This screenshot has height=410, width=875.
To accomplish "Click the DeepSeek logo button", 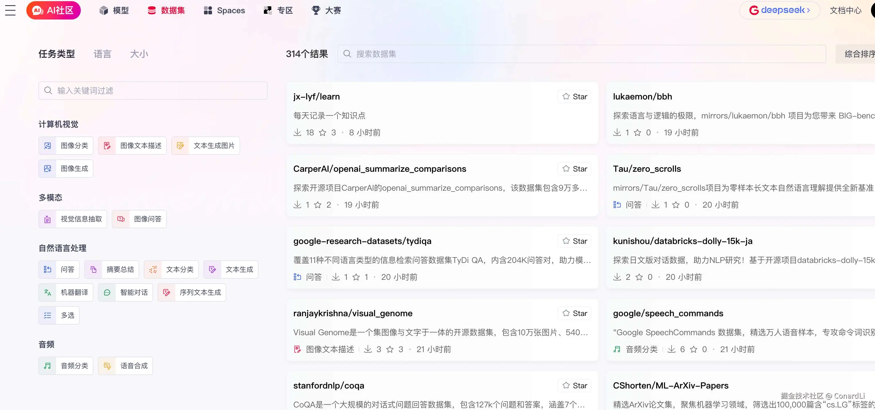I will click(x=779, y=10).
